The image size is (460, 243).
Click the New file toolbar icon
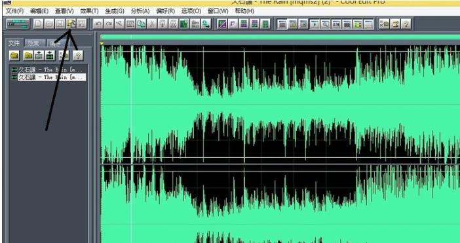tap(38, 24)
